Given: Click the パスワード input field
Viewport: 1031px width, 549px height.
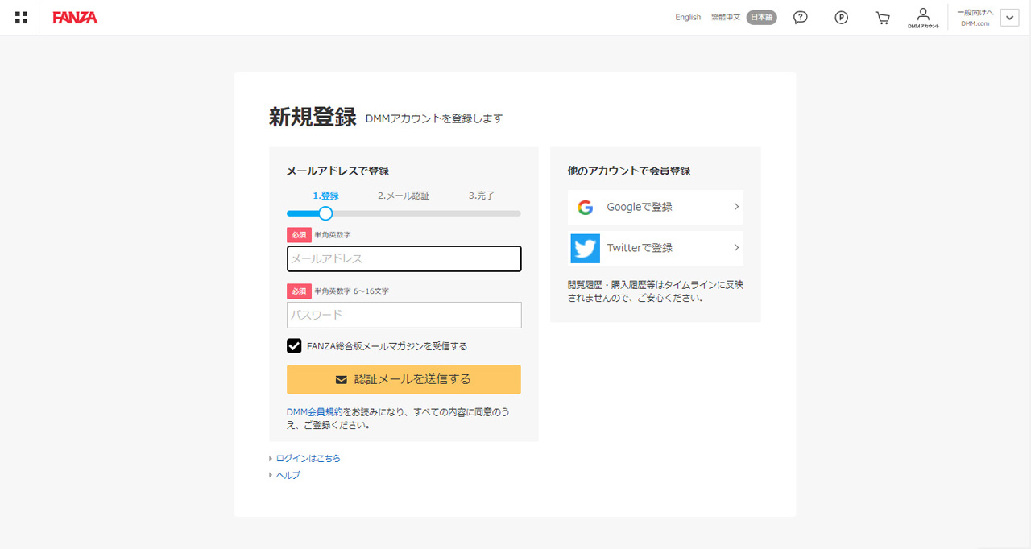Looking at the screenshot, I should point(404,315).
